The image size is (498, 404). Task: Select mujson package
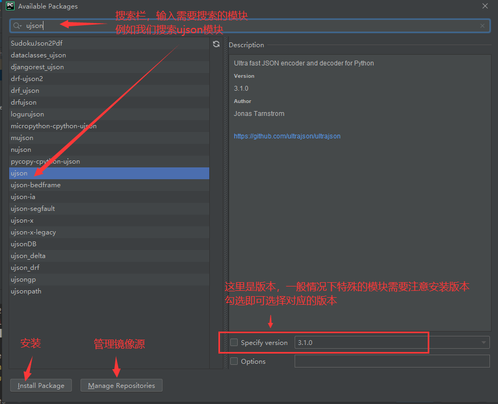pos(109,138)
